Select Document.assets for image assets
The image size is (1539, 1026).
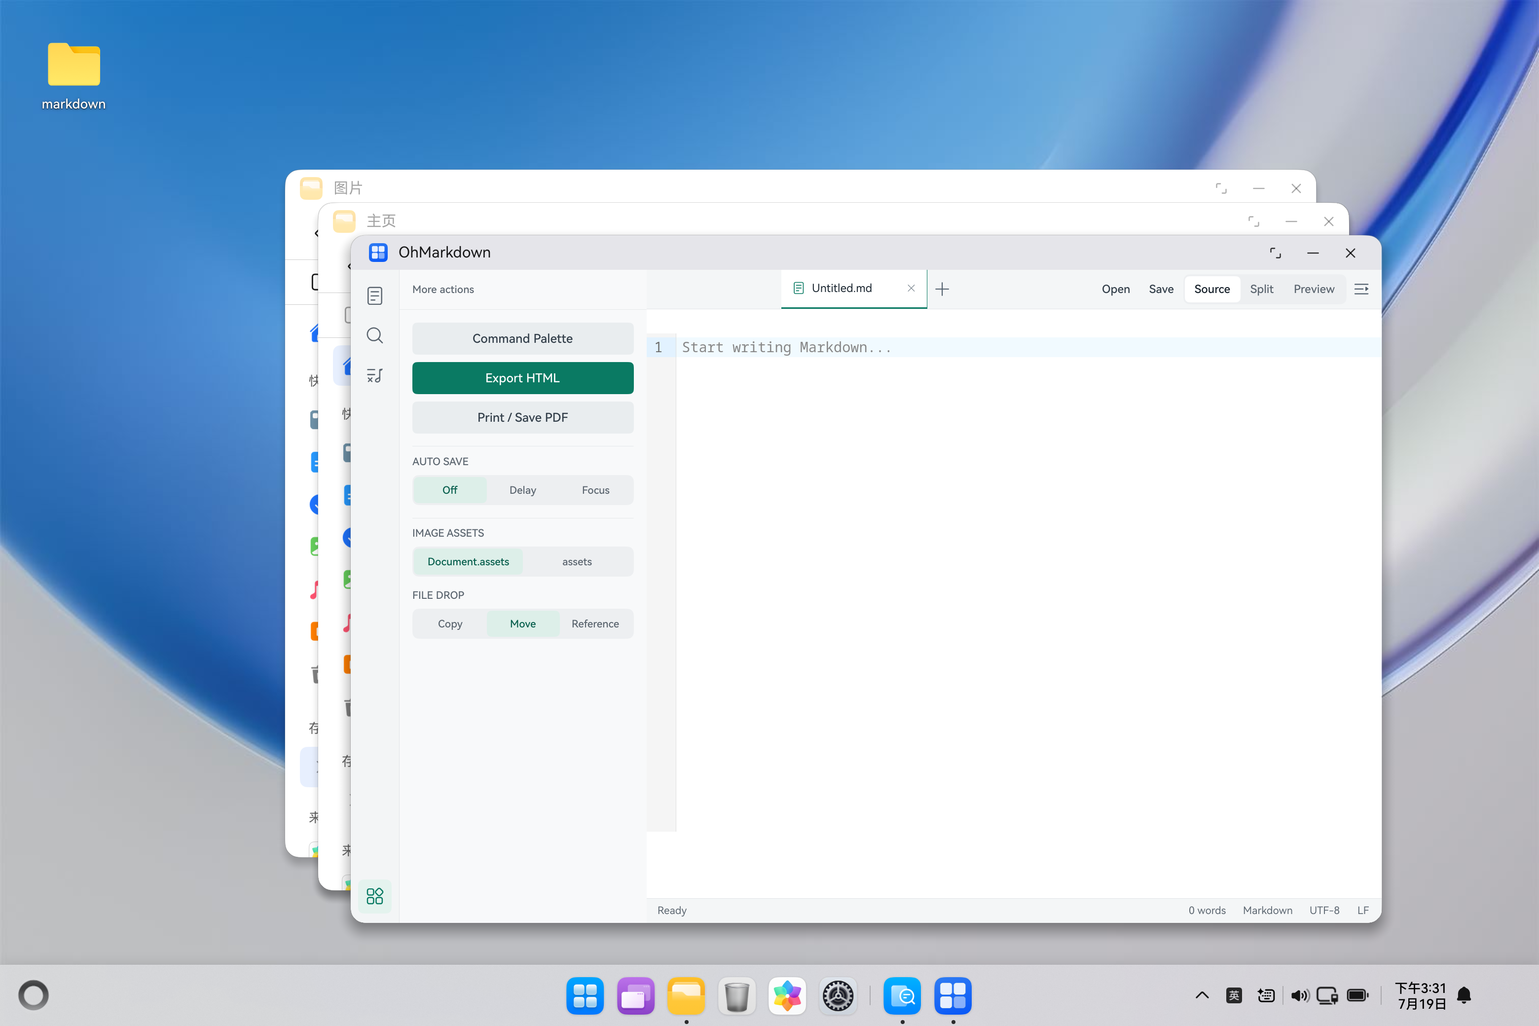click(x=469, y=561)
